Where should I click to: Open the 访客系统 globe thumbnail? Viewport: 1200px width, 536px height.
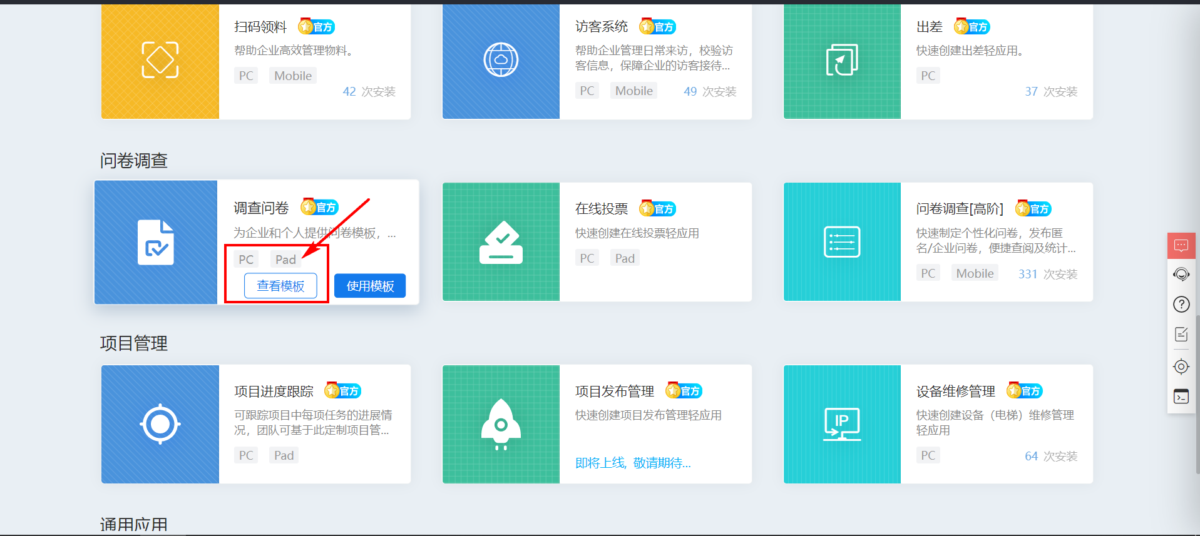click(x=501, y=61)
